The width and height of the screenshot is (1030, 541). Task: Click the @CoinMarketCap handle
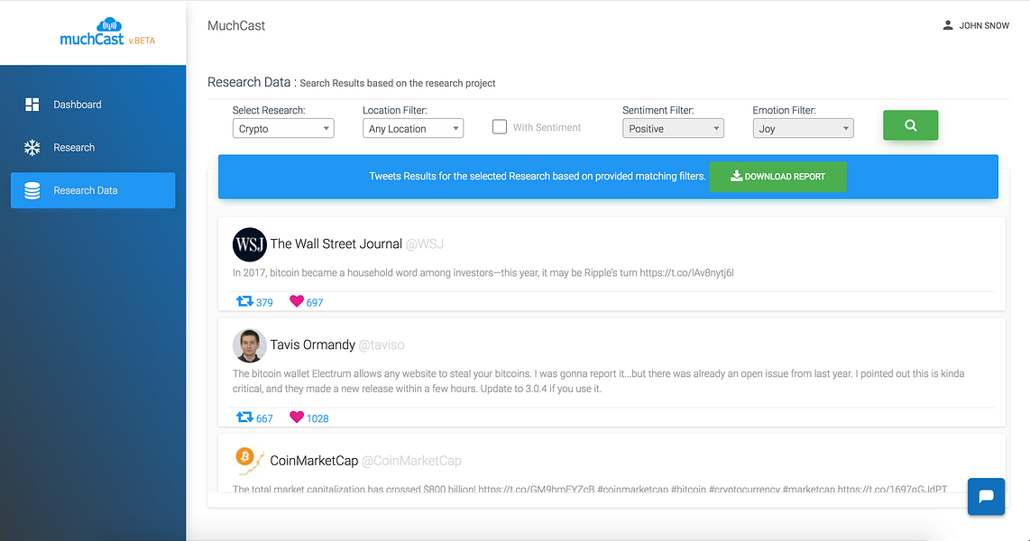412,461
